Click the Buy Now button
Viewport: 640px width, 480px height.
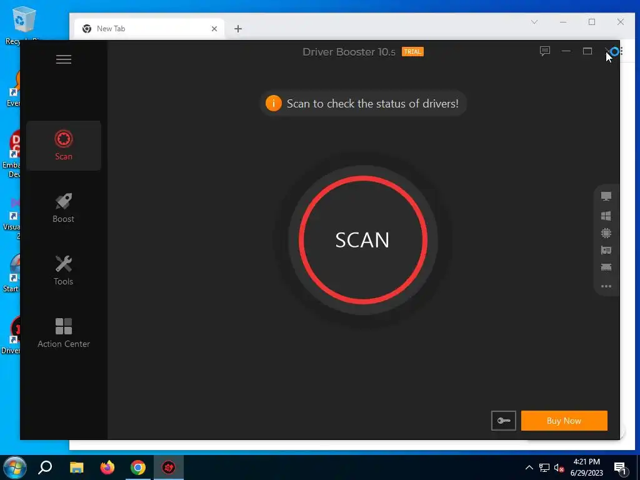564,421
